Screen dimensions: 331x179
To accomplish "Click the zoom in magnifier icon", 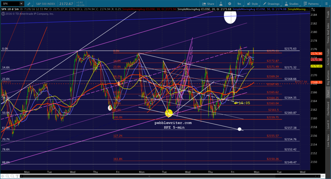I will (x=7, y=176).
